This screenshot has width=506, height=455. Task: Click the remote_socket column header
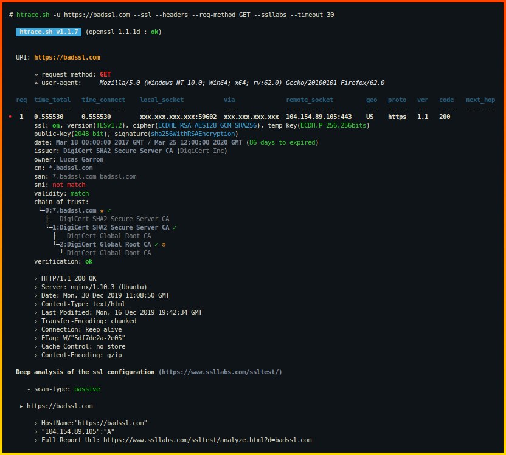click(310, 100)
